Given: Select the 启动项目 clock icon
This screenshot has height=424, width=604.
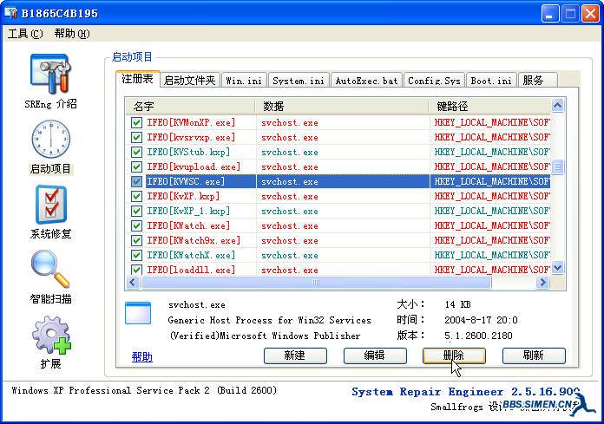Looking at the screenshot, I should tap(51, 139).
